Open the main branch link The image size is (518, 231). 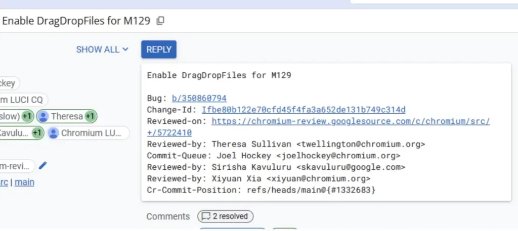pyautogui.click(x=24, y=182)
